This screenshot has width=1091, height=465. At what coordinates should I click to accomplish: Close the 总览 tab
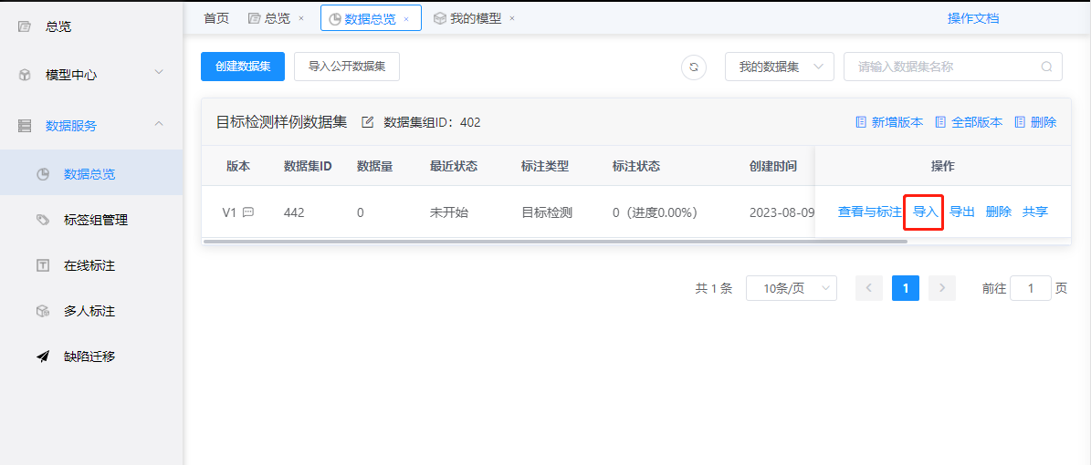pyautogui.click(x=300, y=19)
